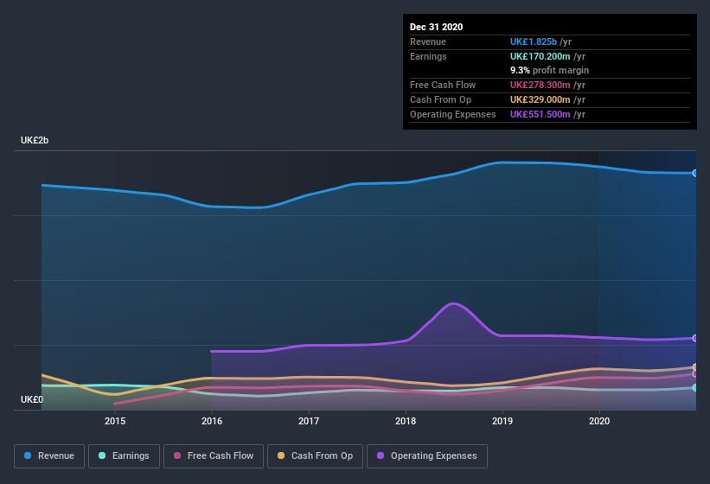The image size is (710, 484).
Task: Toggle the Operating Expenses legend button
Action: 427,456
